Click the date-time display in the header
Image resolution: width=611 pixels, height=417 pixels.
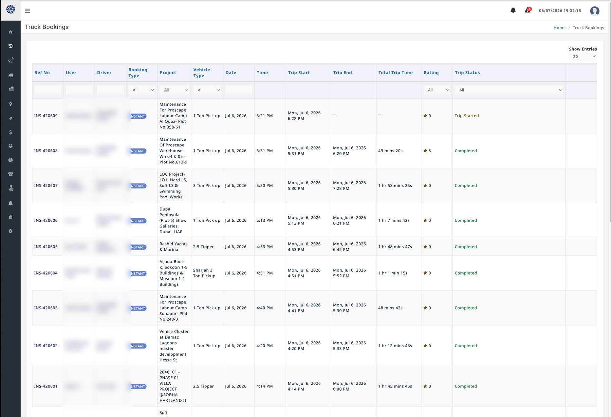tap(560, 11)
